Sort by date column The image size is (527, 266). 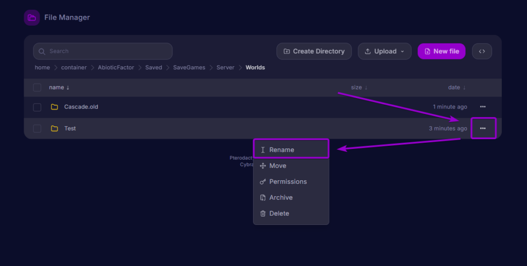click(x=457, y=87)
